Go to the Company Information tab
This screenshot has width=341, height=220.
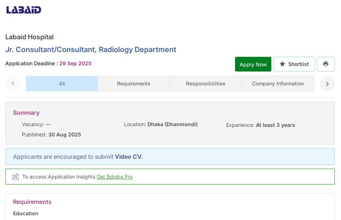278,84
